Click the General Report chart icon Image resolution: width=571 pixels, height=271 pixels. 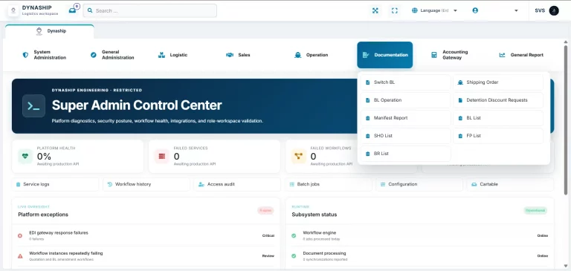[502, 55]
